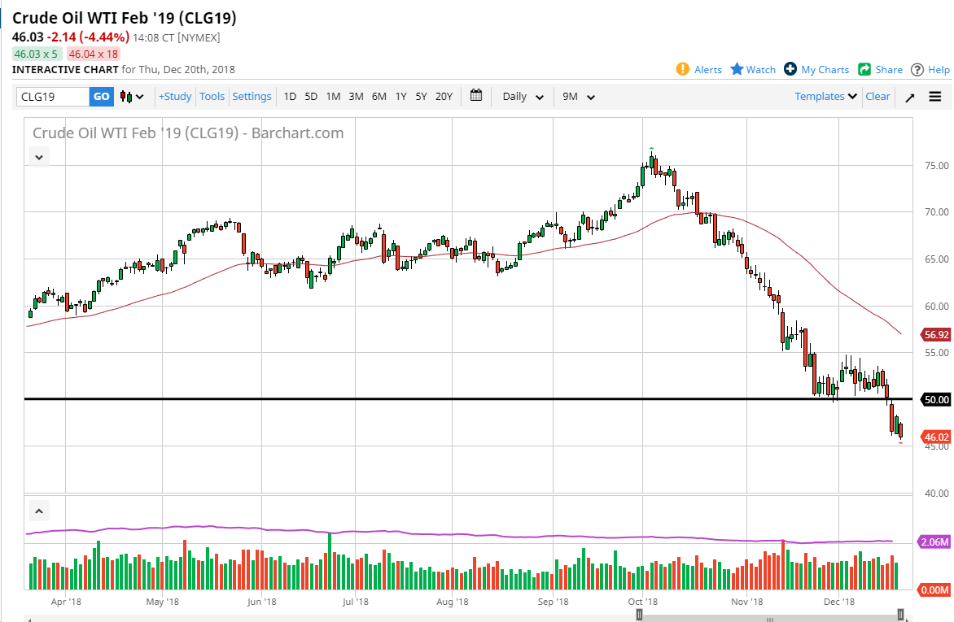Screen dimensions: 954x622
Task: Collapse the volume pane with the chevron
Action: (x=38, y=511)
